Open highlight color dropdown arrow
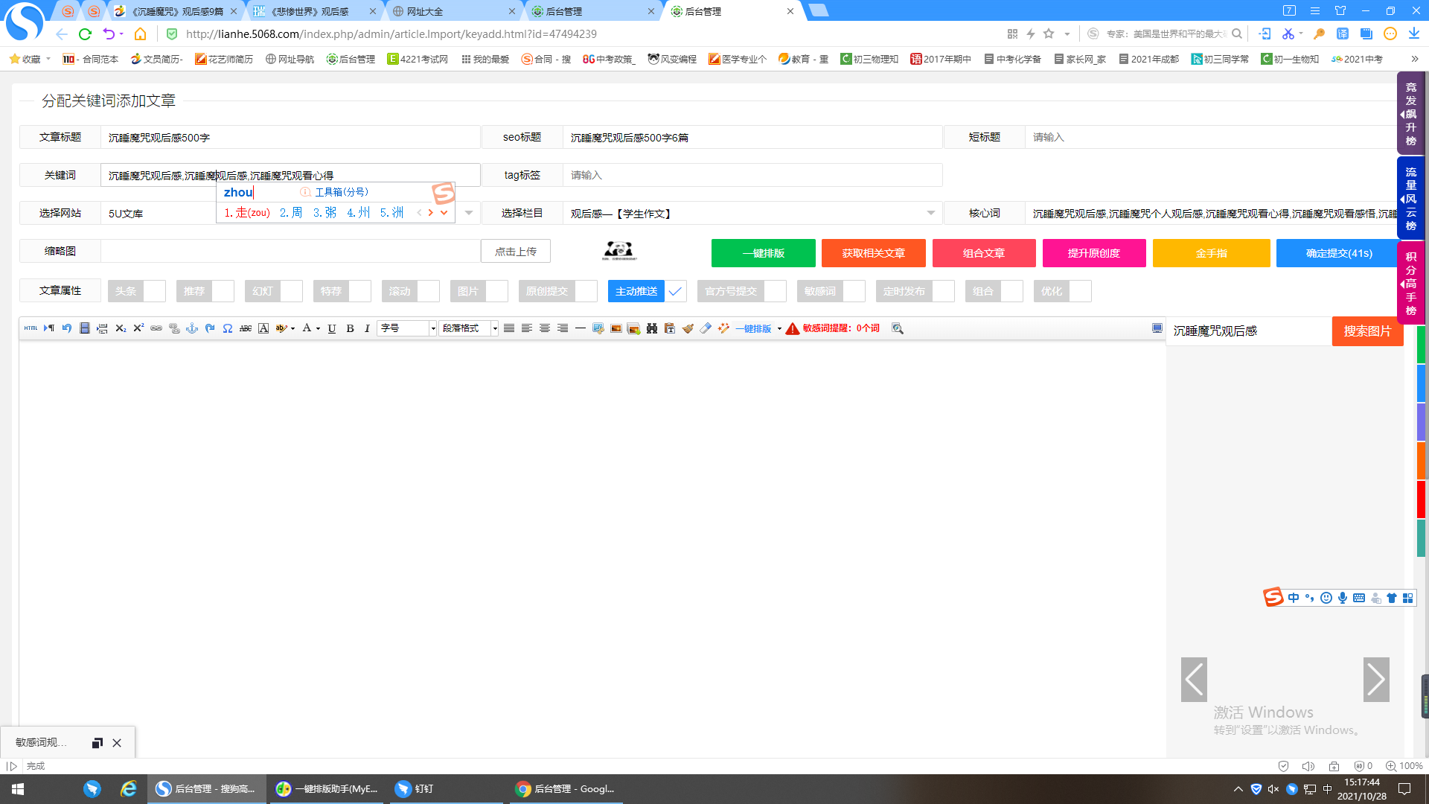Viewport: 1429px width, 804px height. pos(293,328)
